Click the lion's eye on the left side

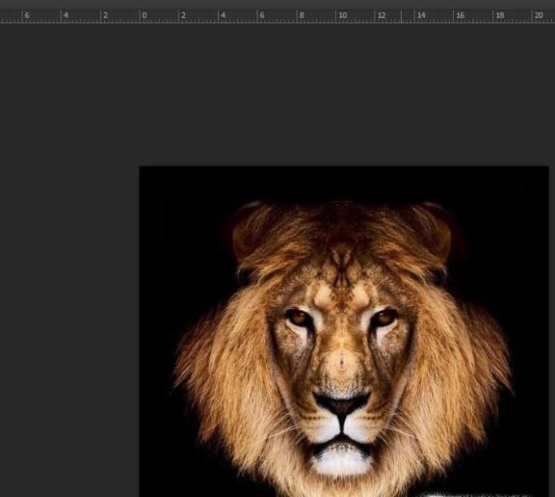[x=299, y=318]
